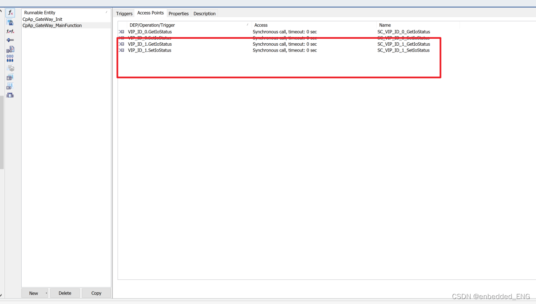The height and width of the screenshot is (304, 536).
Task: Click the sort triangle on DEP/Operation/Trigger header
Action: (247, 25)
